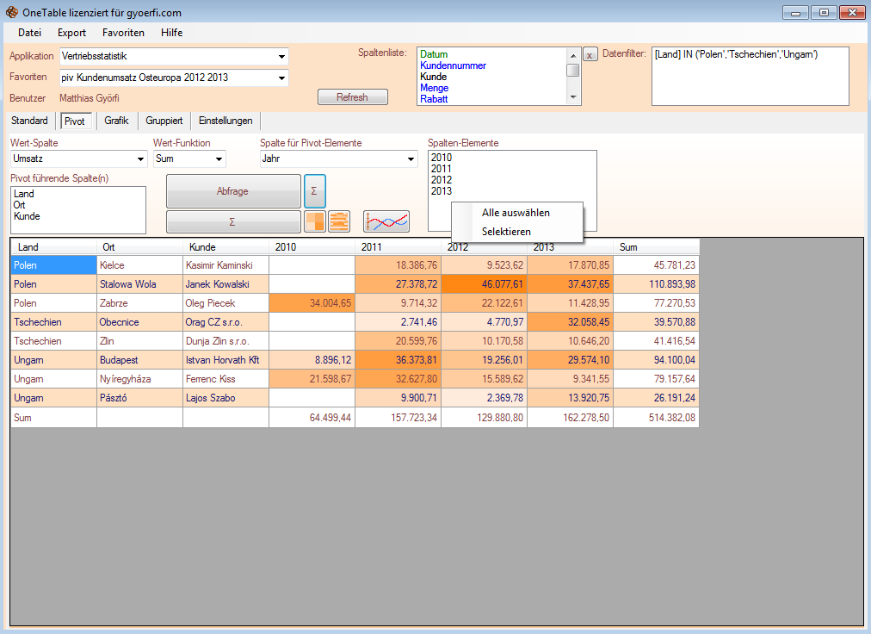
Task: Click the striped row coloring icon
Action: click(339, 222)
